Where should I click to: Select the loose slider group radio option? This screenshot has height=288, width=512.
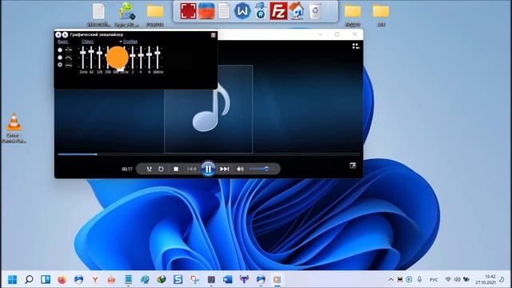point(60,58)
